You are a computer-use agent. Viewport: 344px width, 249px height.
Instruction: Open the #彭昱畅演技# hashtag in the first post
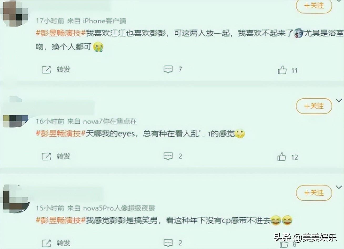coord(61,33)
